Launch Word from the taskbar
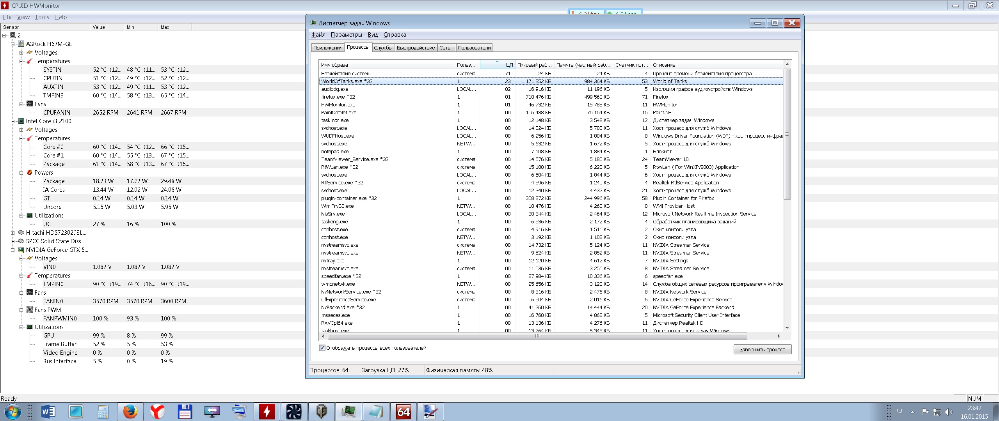This screenshot has width=999, height=421. pyautogui.click(x=48, y=412)
